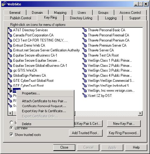Click the New Key Pair button
Screen dimensions: 150x154
[x=124, y=124]
